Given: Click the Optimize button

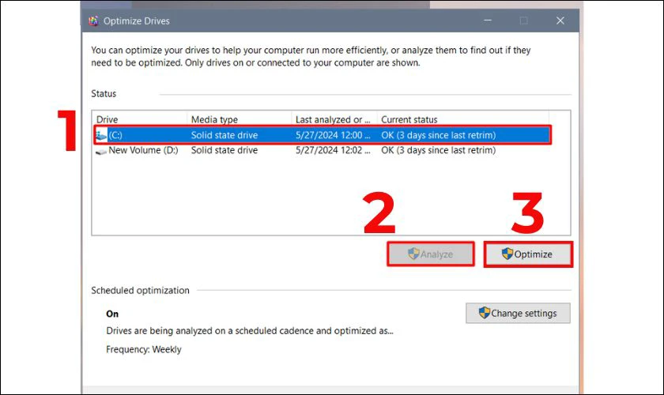Looking at the screenshot, I should [528, 254].
